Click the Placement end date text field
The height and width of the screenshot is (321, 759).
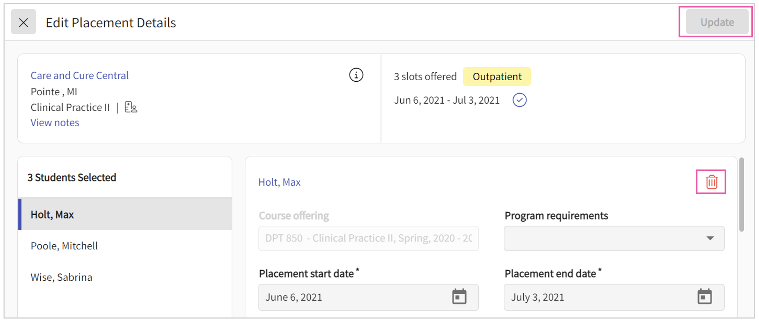pos(598,297)
